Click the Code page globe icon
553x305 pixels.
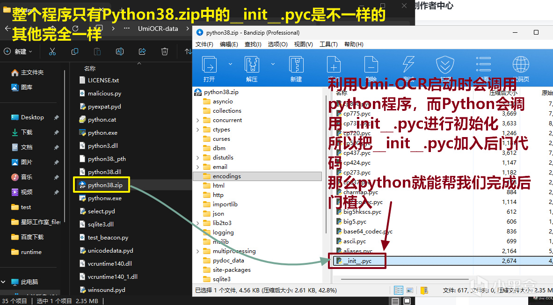pos(521,65)
